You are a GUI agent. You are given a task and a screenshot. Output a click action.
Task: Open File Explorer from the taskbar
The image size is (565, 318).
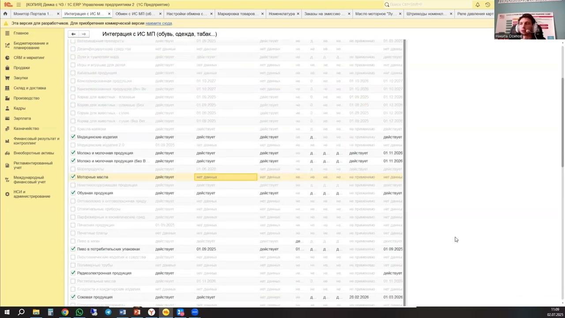(x=36, y=312)
